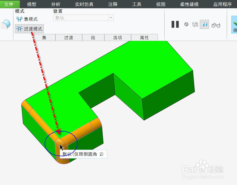Toggle the shaded attached geometry preview icon
This screenshot has height=185, width=237.
tap(204, 24)
